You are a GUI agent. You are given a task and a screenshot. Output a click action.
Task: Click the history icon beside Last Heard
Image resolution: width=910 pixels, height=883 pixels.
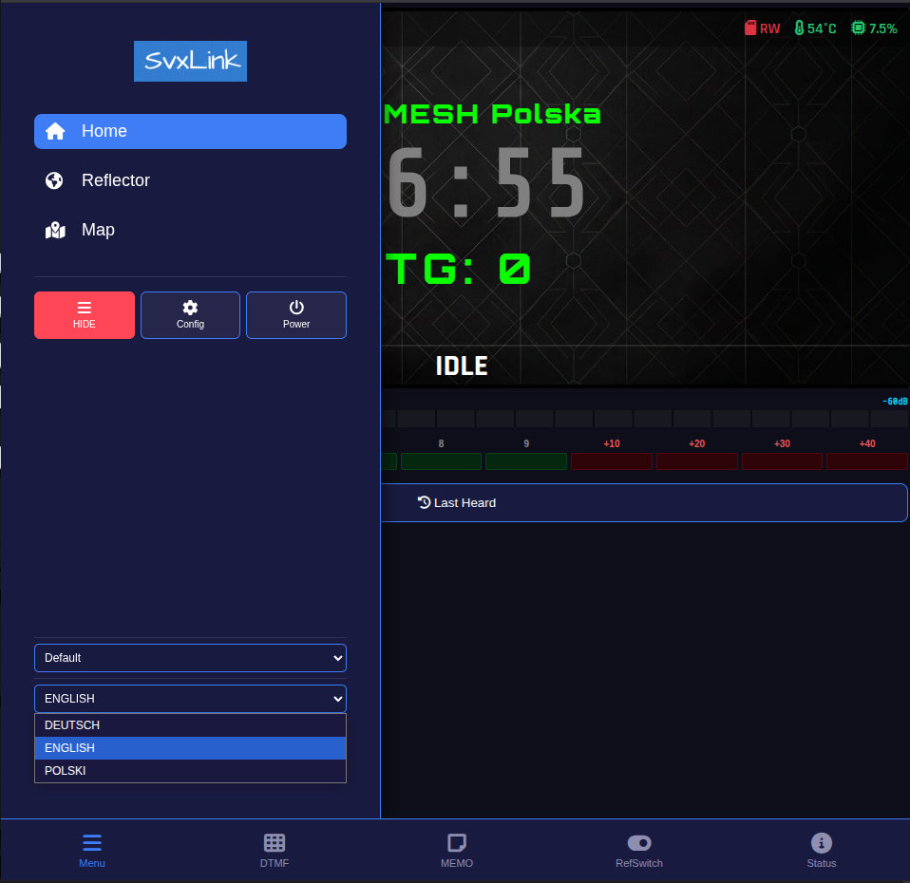[x=425, y=502]
